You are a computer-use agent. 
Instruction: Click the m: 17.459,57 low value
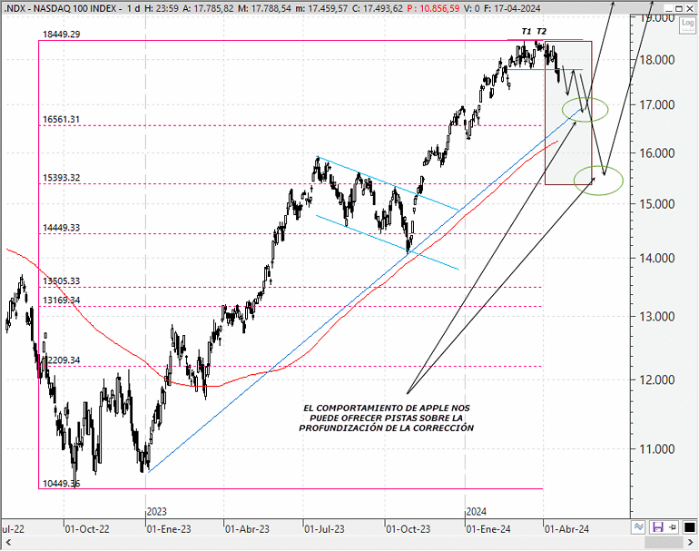coord(321,8)
